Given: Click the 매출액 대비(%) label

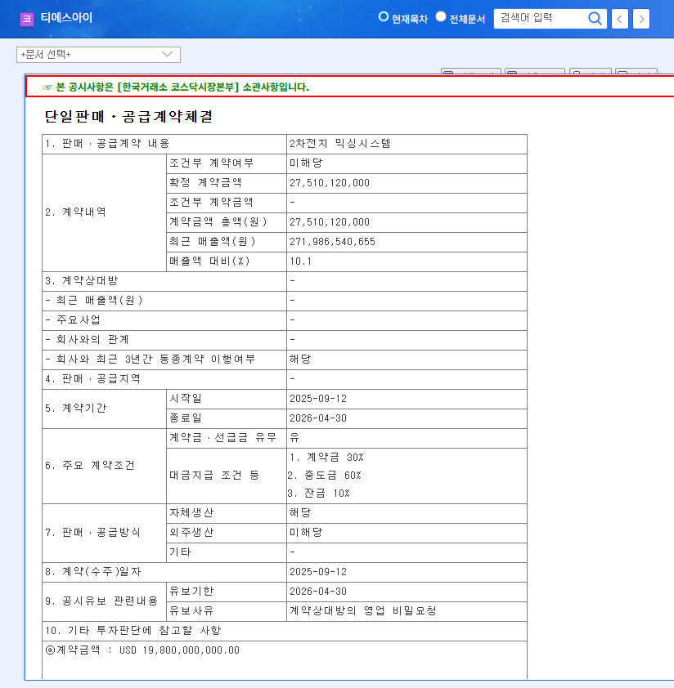Looking at the screenshot, I should point(210,261).
